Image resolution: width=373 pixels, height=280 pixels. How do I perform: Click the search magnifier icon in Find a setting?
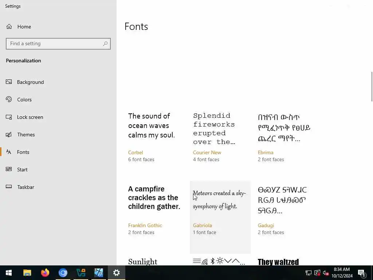coord(105,44)
